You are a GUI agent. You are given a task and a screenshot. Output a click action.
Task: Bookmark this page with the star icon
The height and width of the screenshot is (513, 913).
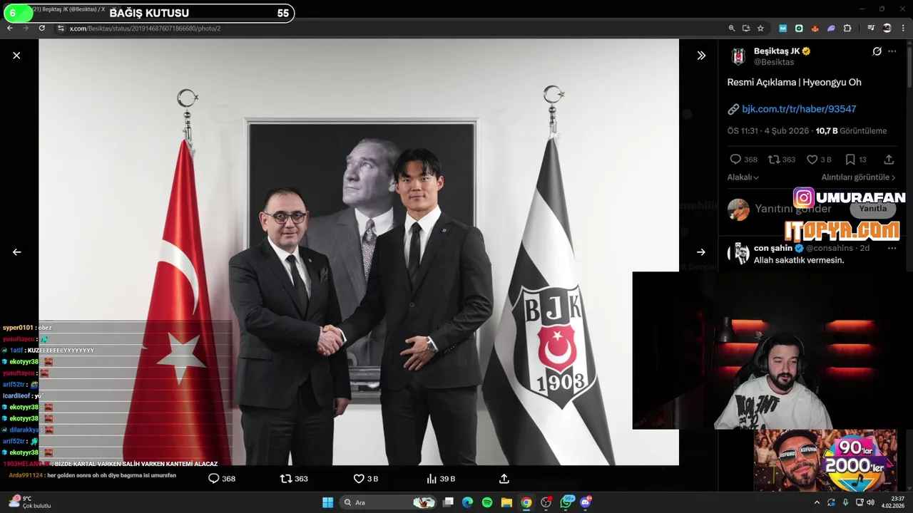760,28
